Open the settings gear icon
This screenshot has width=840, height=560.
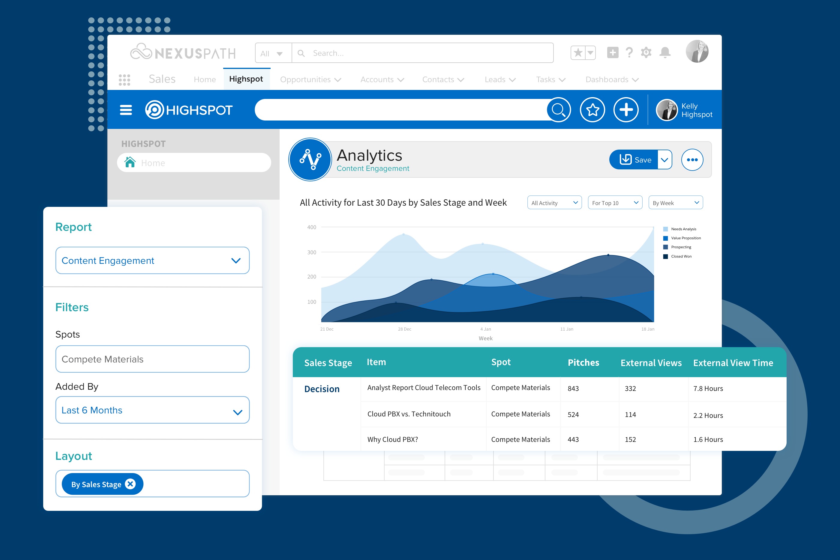pos(647,52)
